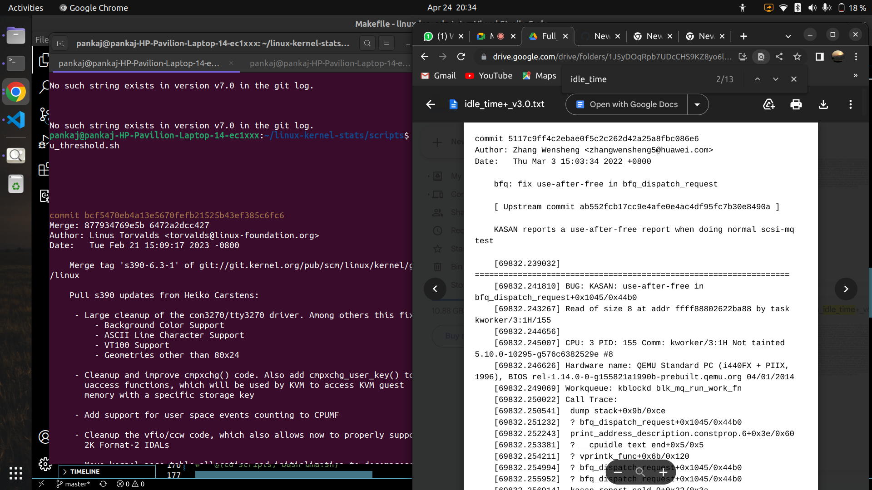Bookmark this page with the star icon
Screen dimensions: 872x490
click(x=797, y=57)
